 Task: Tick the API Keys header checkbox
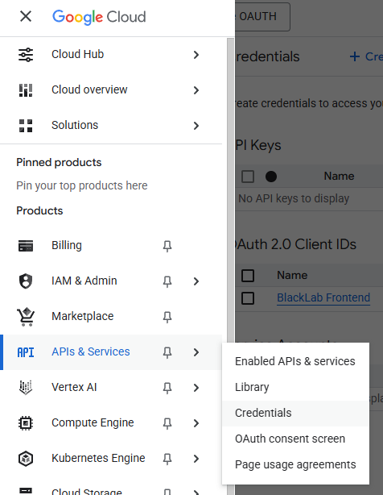click(248, 177)
